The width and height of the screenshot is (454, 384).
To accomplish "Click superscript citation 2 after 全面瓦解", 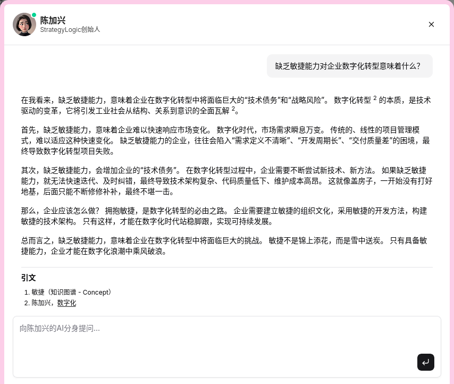I will click(x=233, y=109).
